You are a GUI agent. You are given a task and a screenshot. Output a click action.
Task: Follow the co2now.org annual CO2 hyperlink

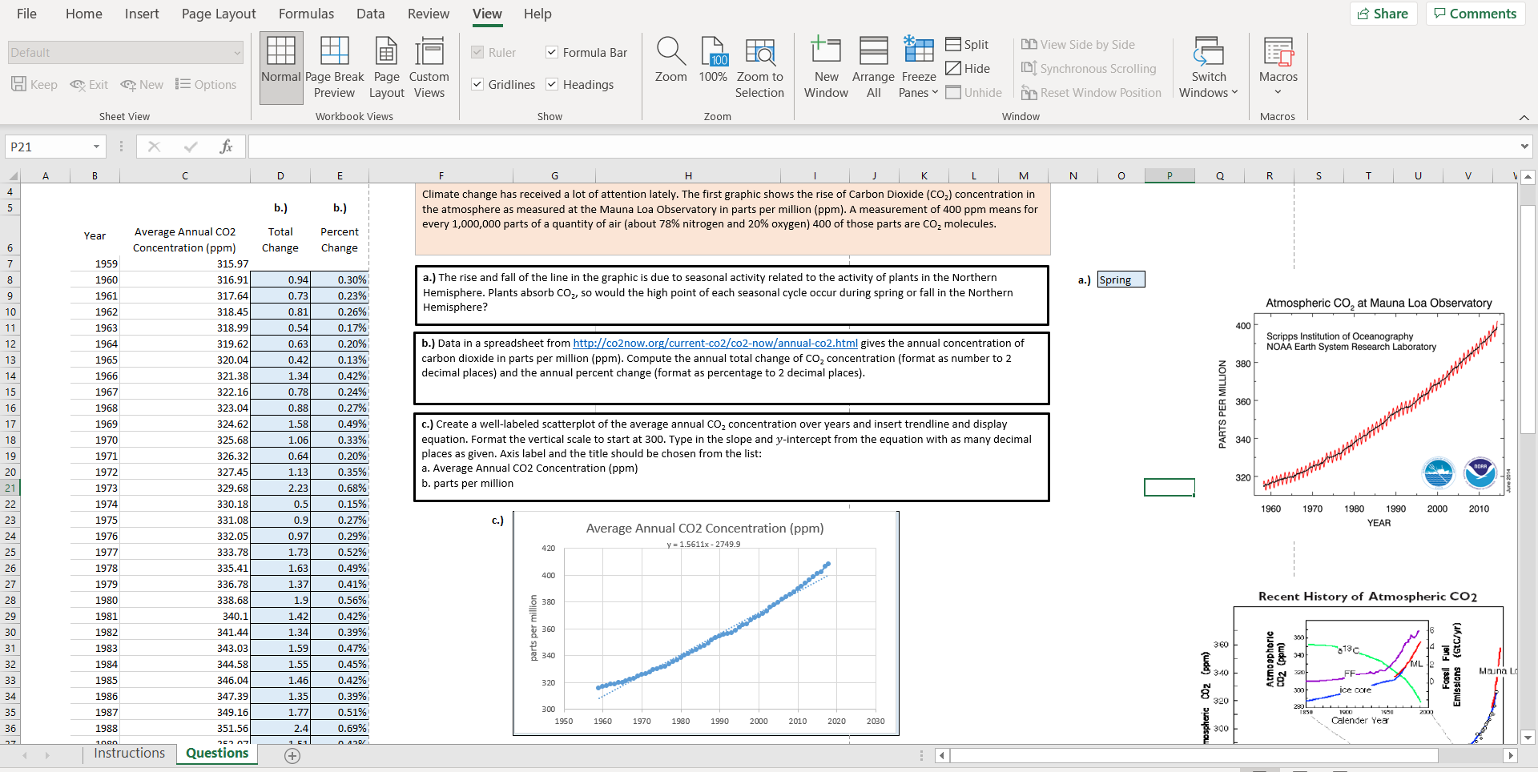(714, 343)
